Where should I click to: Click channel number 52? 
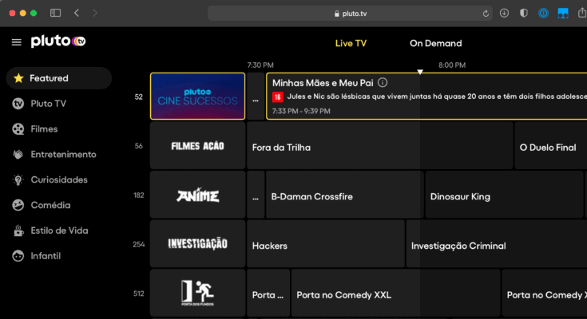[x=138, y=96]
